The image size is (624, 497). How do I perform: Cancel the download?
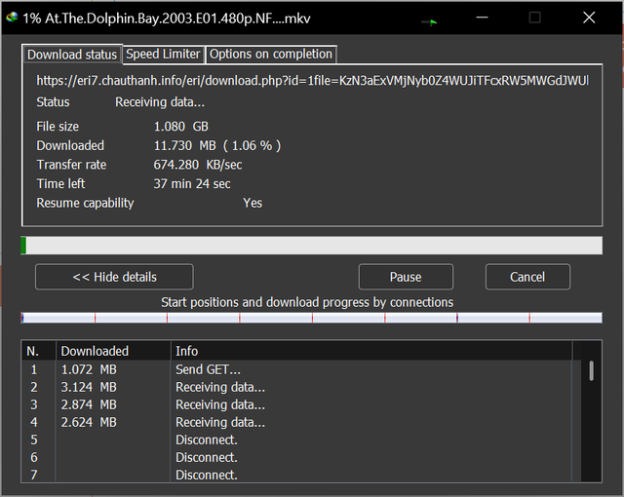[527, 277]
